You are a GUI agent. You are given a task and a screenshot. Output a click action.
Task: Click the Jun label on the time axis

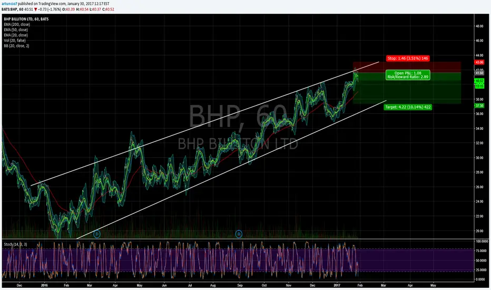164,285
